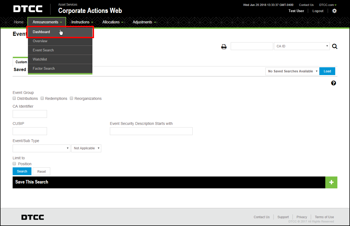
Task: Click the printer icon
Action: (224, 47)
